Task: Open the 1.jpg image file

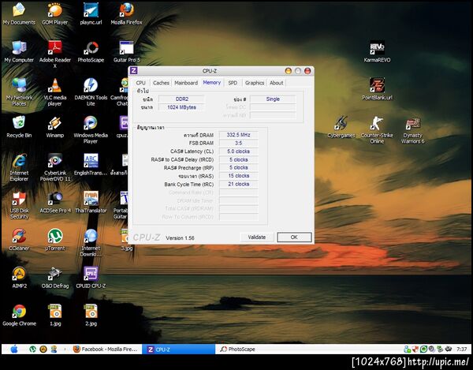Action: click(55, 315)
